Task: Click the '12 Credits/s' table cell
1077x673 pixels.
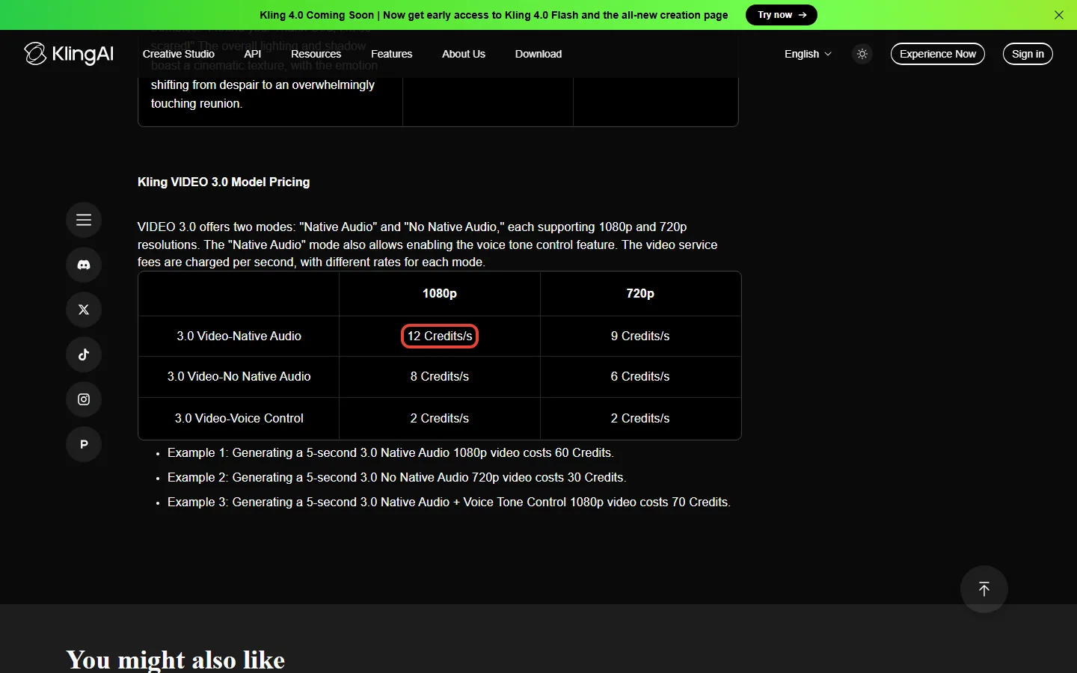Action: point(440,336)
